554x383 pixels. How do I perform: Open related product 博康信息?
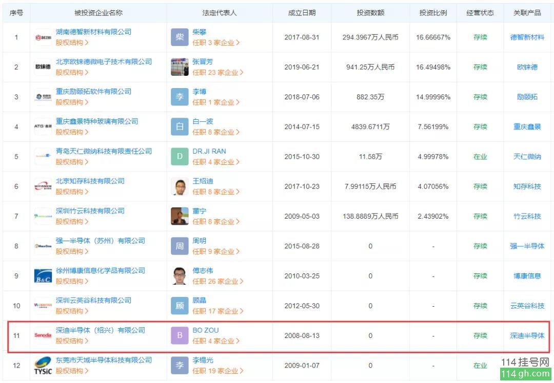(527, 276)
